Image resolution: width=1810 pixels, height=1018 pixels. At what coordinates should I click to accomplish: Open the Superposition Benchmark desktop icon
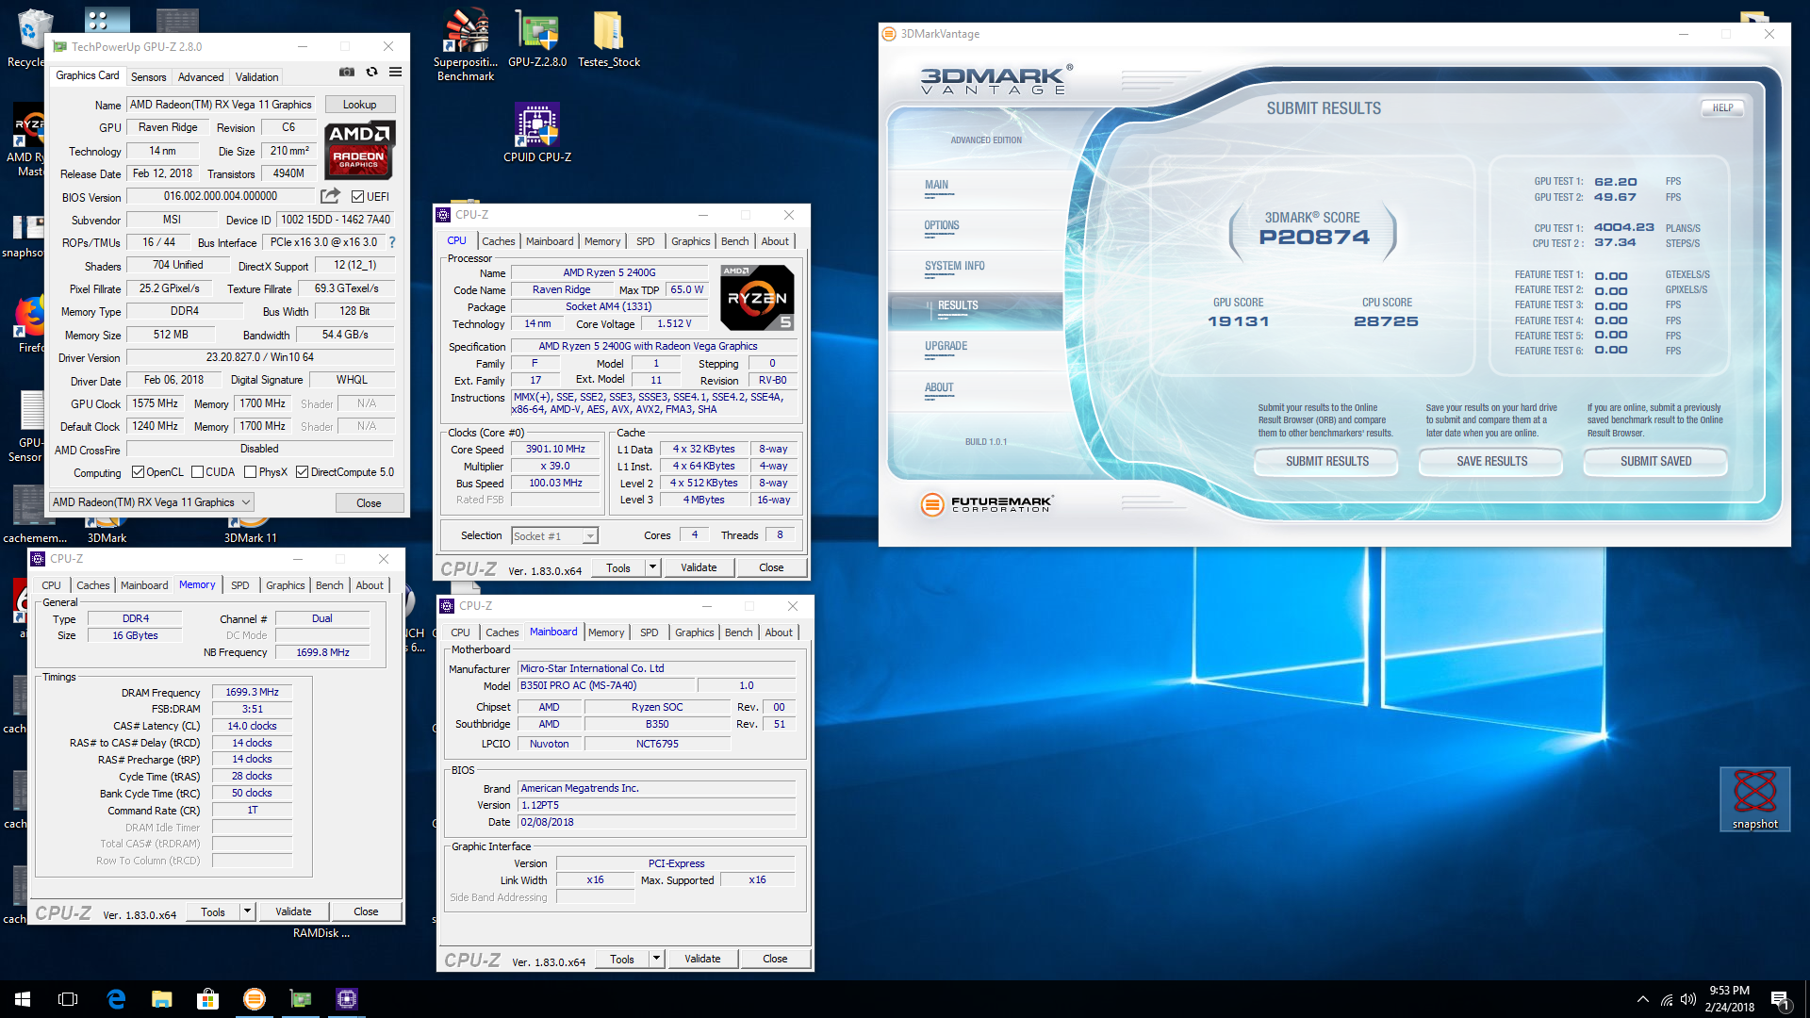466,44
